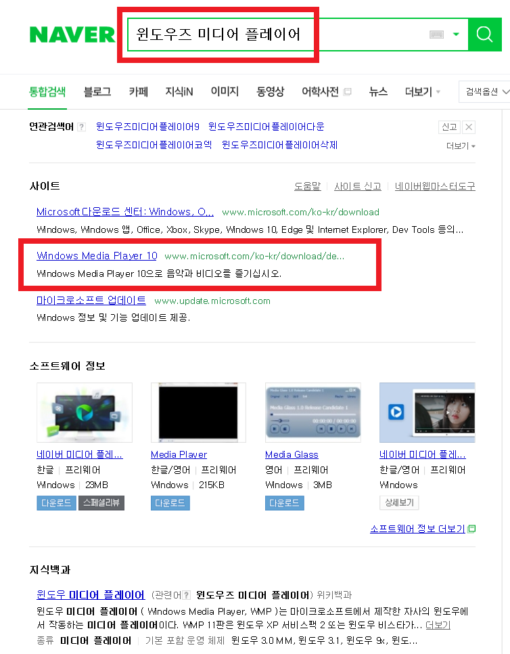Click the www.update.microsoft.com URL
The height and width of the screenshot is (654, 510).
(212, 301)
